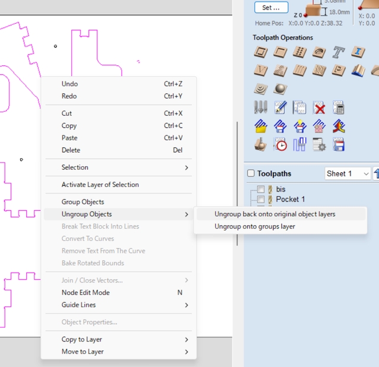Toggle visibility checkbox for bis toolpath
The height and width of the screenshot is (367, 379).
pyautogui.click(x=261, y=189)
